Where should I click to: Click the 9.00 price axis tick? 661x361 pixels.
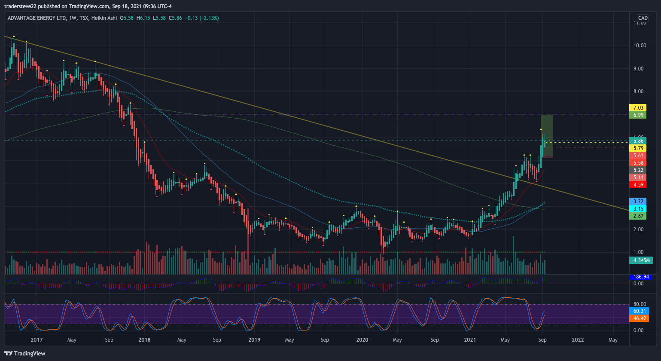pyautogui.click(x=639, y=69)
